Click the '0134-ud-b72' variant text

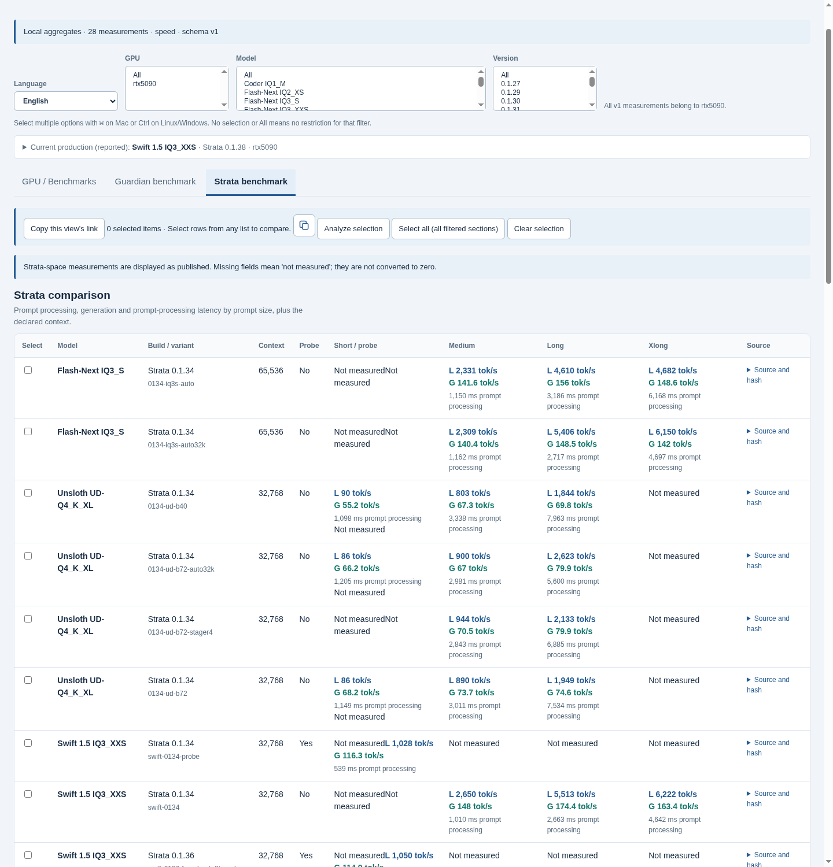click(x=168, y=694)
